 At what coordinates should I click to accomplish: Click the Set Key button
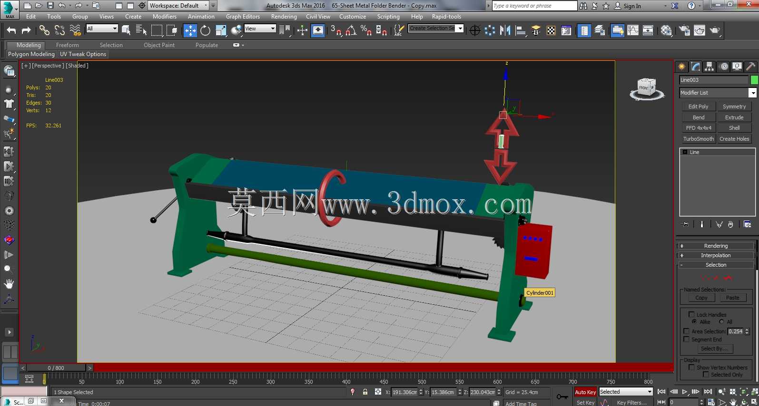click(585, 402)
